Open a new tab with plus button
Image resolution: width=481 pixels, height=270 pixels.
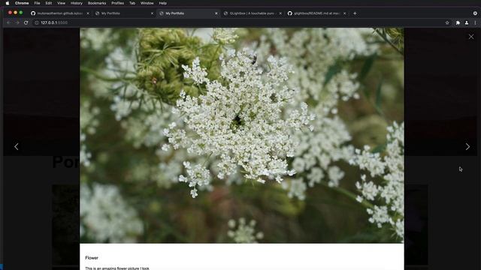point(355,13)
